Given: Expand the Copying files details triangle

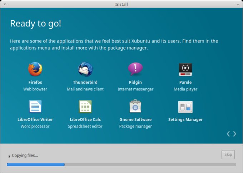Looking at the screenshot, I should click(9, 156).
